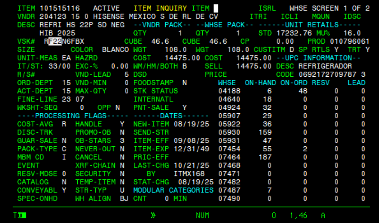This screenshot has height=223, width=379.
Task: Click the FINE-LINE label
Action: coord(37,99)
